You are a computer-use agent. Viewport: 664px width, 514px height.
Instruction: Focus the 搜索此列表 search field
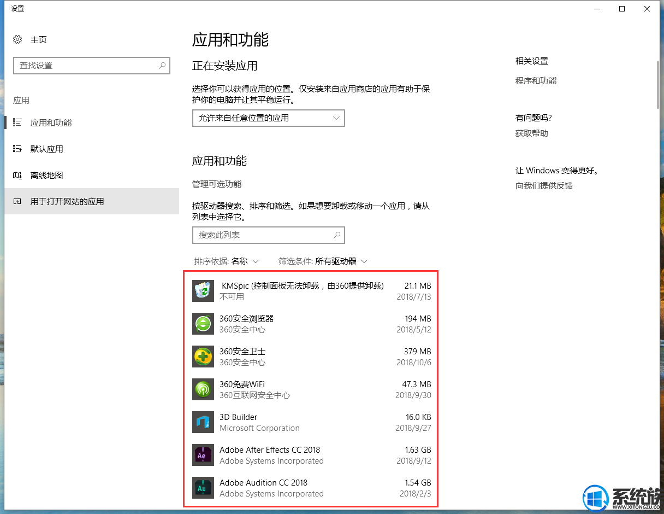(x=269, y=235)
